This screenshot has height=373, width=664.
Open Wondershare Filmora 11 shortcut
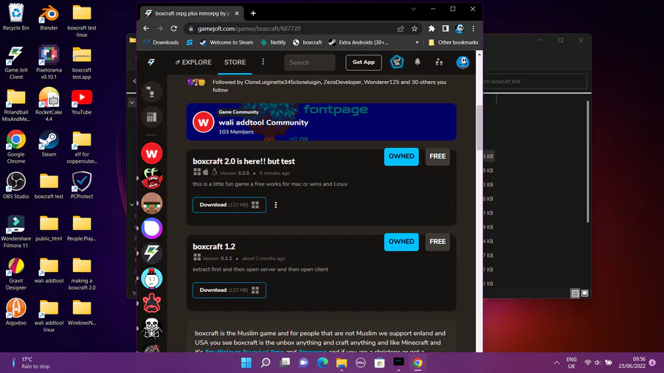(16, 231)
